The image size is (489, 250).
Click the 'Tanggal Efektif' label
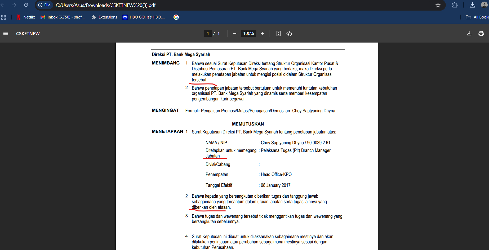(219, 185)
